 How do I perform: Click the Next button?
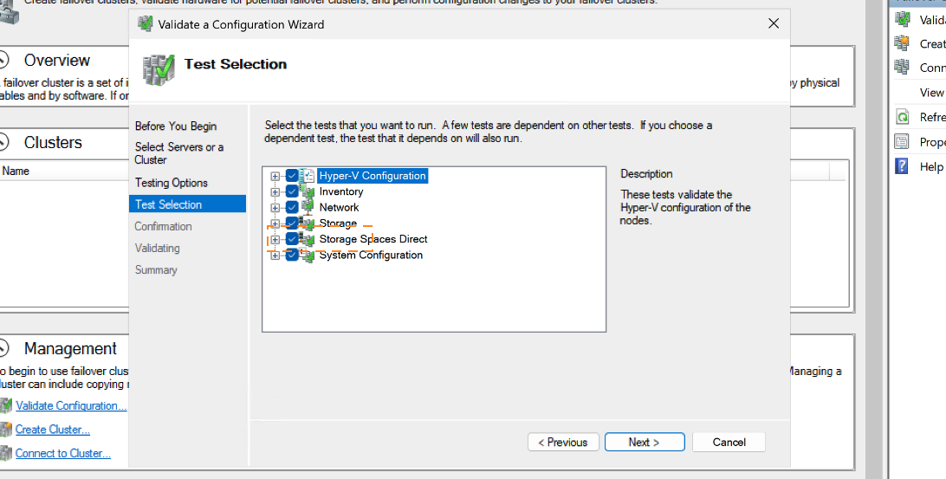[645, 442]
